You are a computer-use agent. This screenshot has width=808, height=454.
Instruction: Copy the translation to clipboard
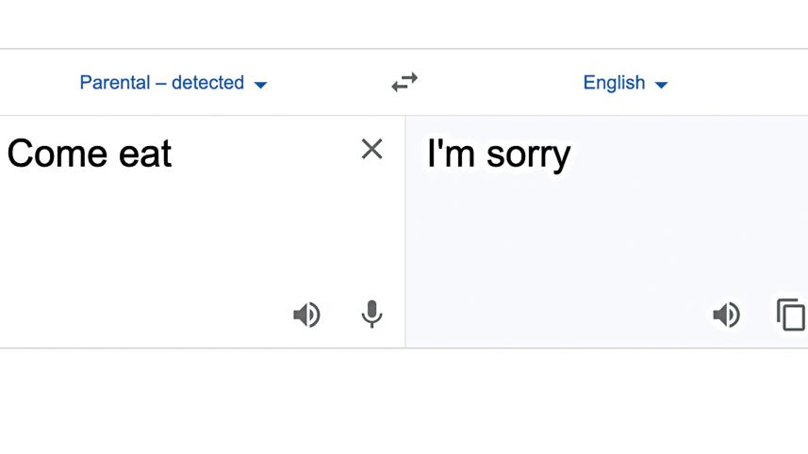point(791,315)
